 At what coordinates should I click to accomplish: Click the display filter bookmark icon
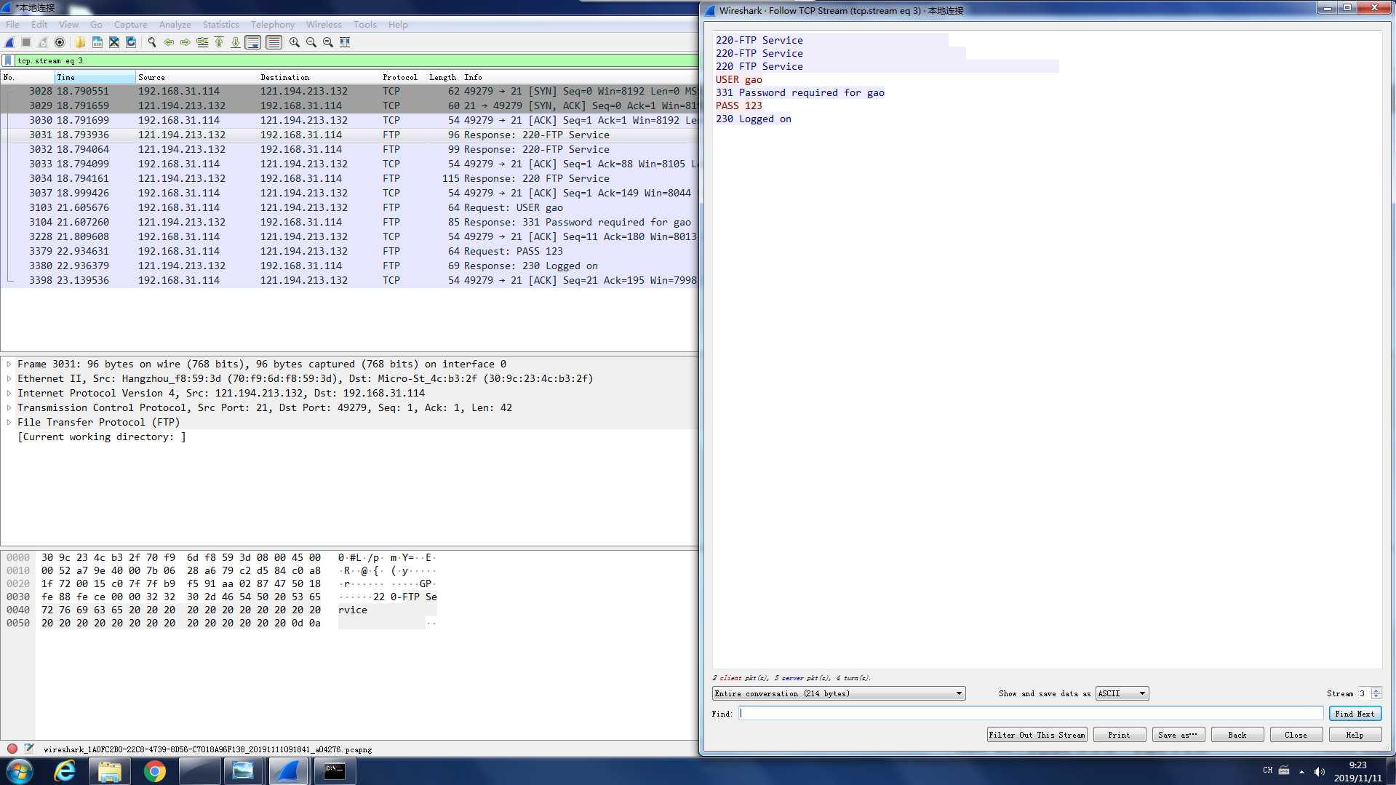point(8,60)
